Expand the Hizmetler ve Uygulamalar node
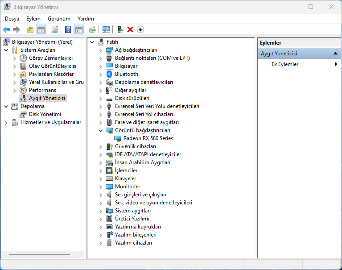This screenshot has height=270, width=342. (6, 122)
